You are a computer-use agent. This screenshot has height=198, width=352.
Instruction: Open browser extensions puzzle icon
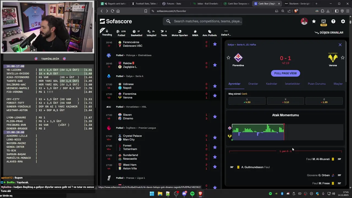coord(323,11)
